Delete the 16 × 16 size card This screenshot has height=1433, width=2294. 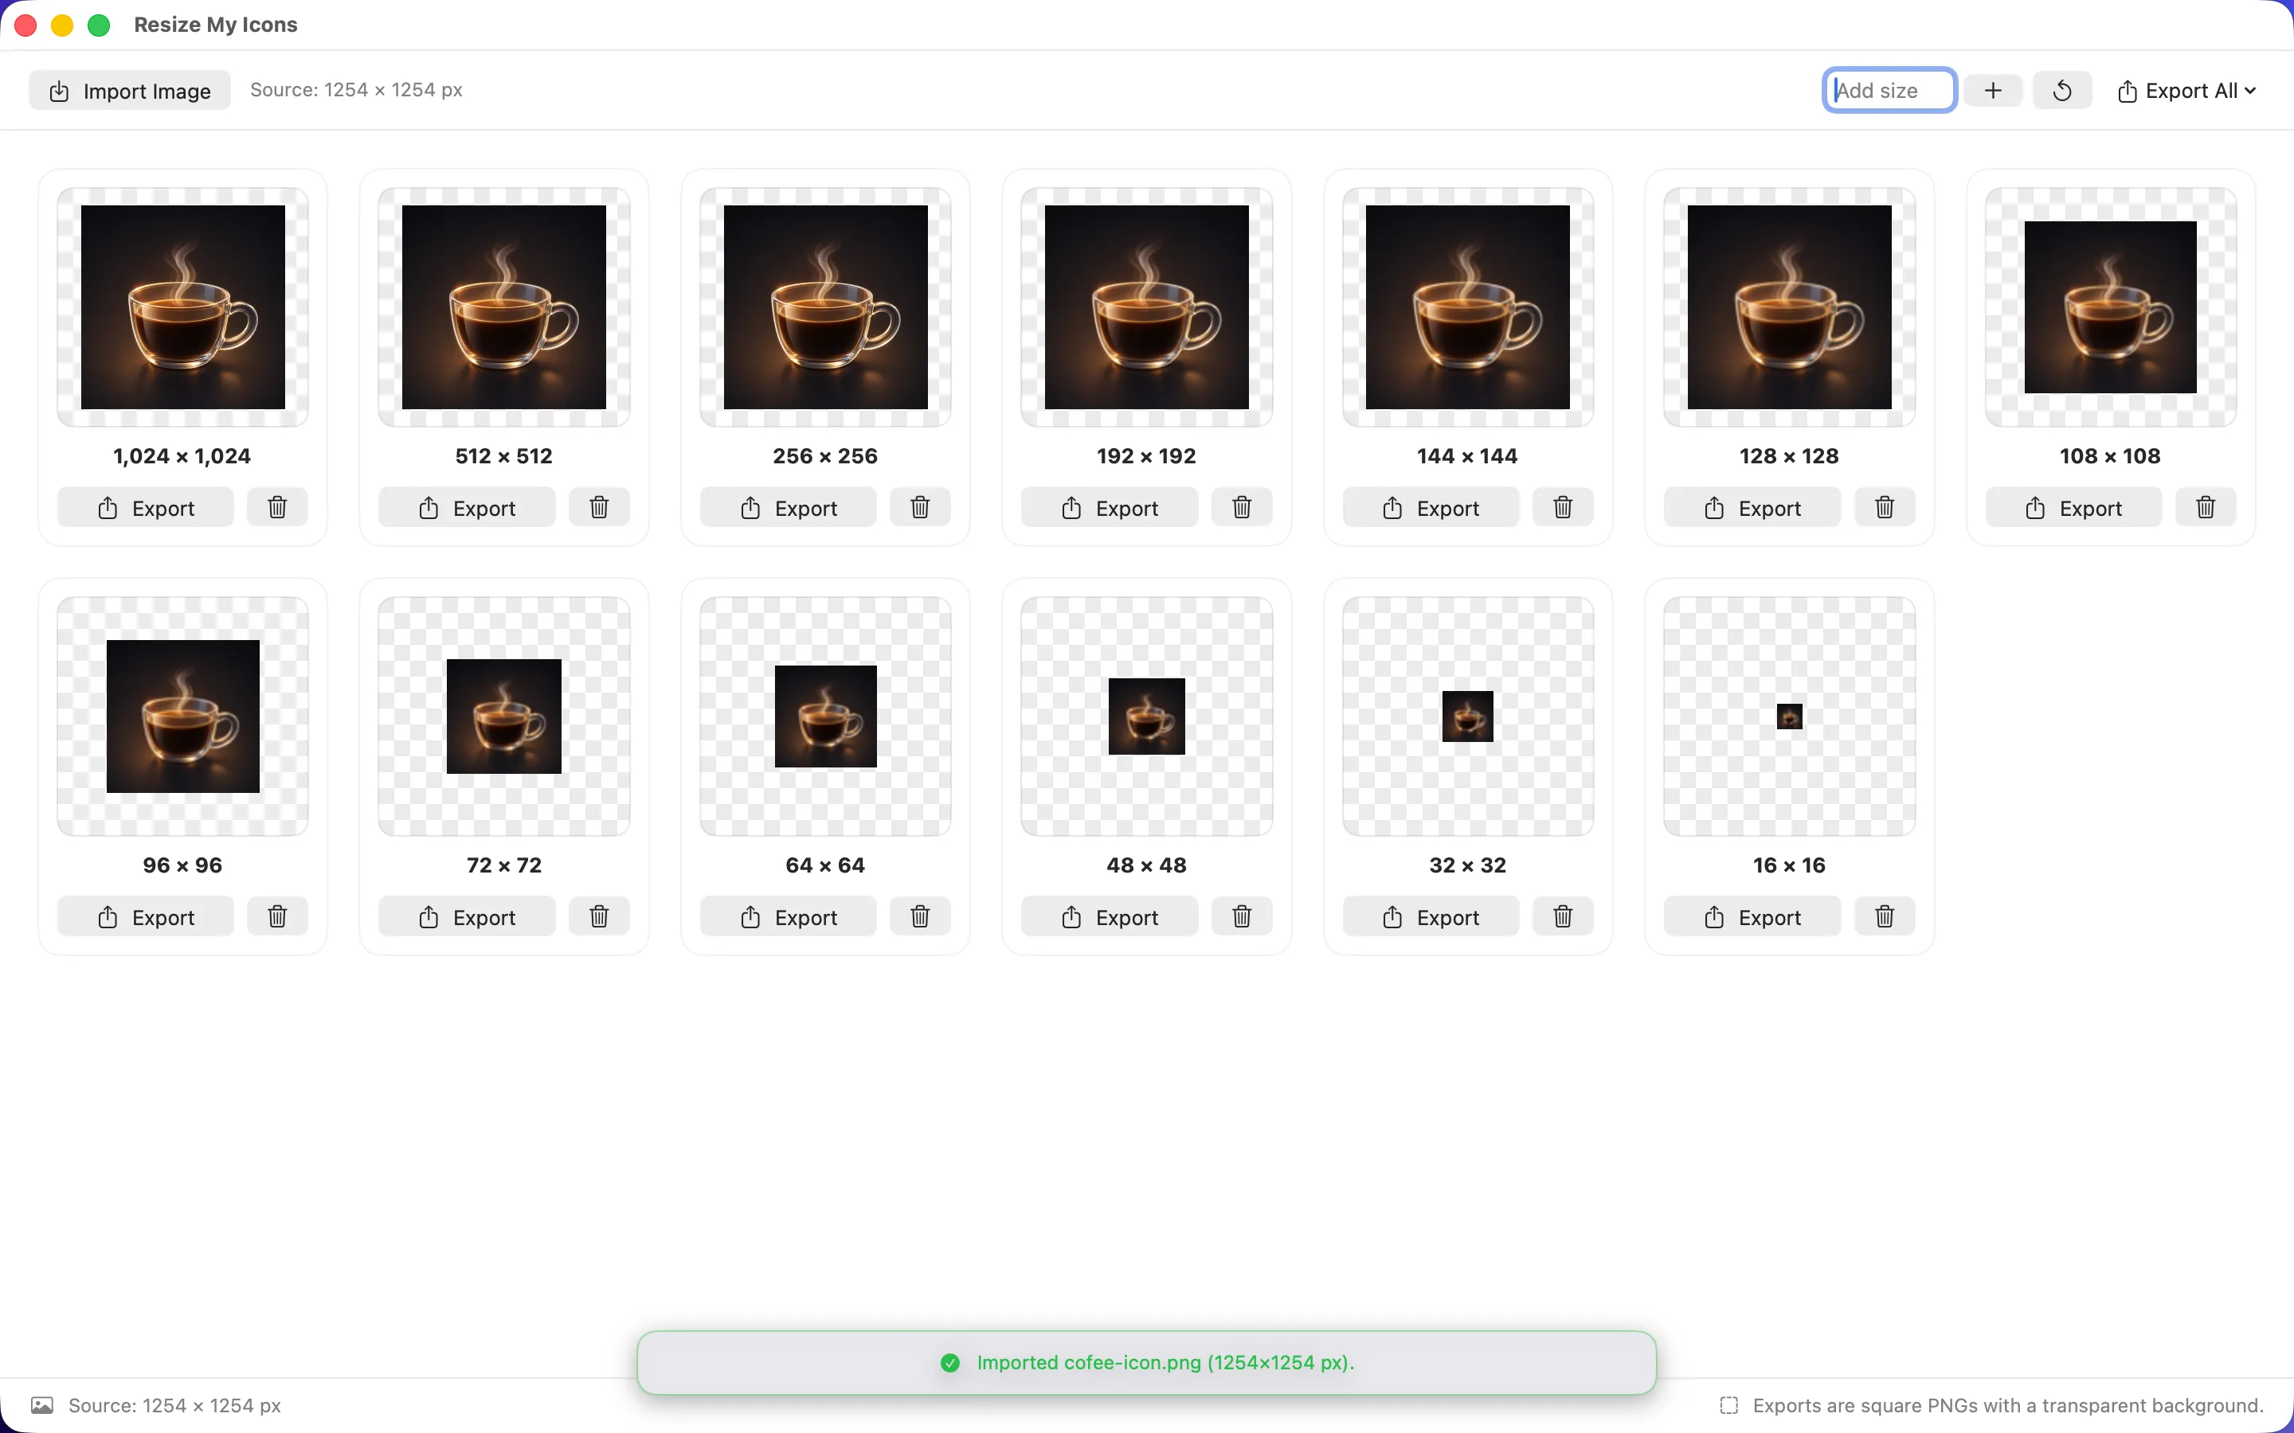pyautogui.click(x=1885, y=916)
